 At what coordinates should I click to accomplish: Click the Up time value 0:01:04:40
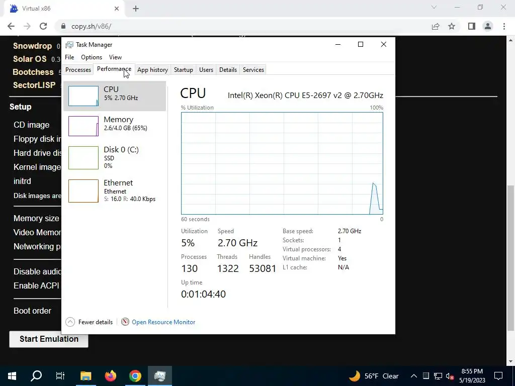pyautogui.click(x=203, y=294)
